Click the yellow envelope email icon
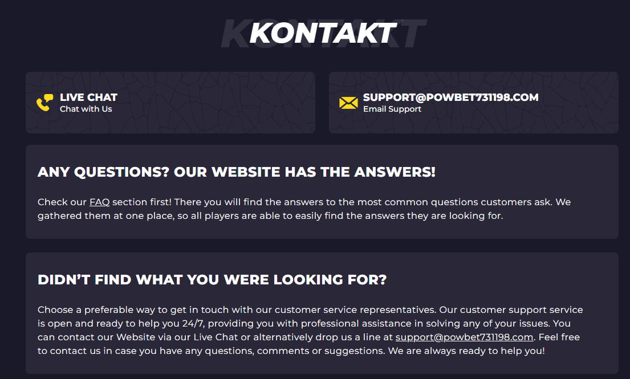The height and width of the screenshot is (379, 630). 348,103
